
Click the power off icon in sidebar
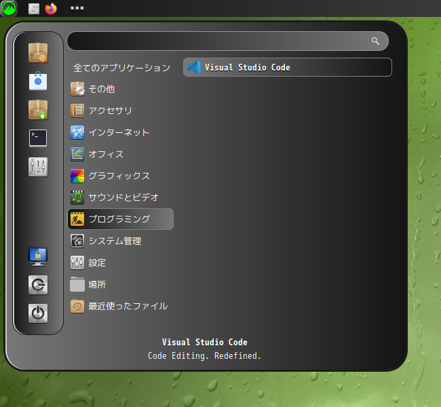tap(38, 313)
